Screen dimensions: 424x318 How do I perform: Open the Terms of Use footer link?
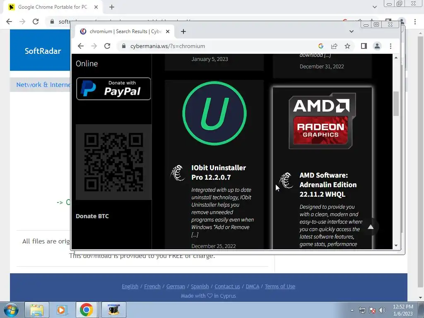(x=280, y=287)
